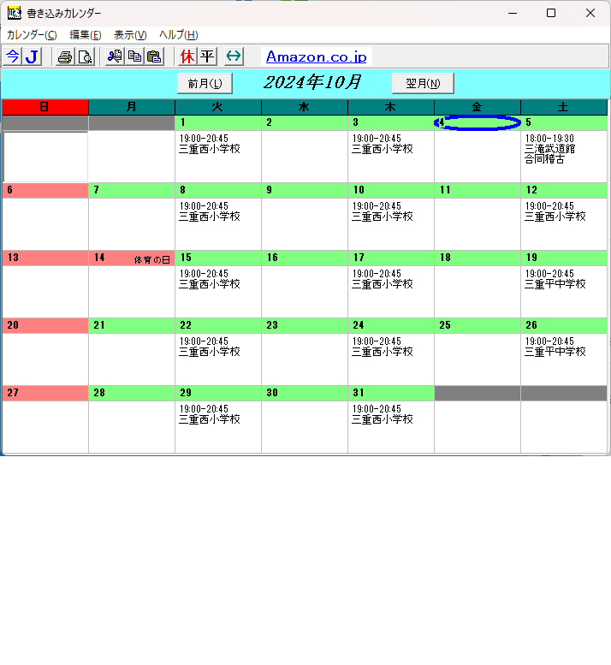Screen dimensions: 611x665
Task: Click the 今 (today) toolbar icon
Action: (x=12, y=56)
